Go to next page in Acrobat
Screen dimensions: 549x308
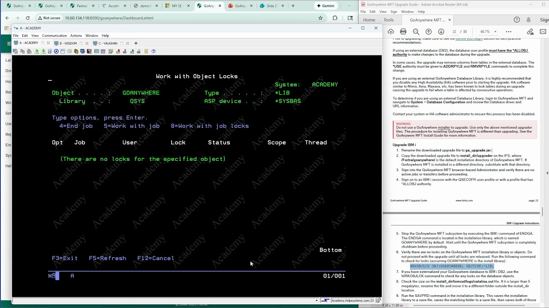pos(441,32)
